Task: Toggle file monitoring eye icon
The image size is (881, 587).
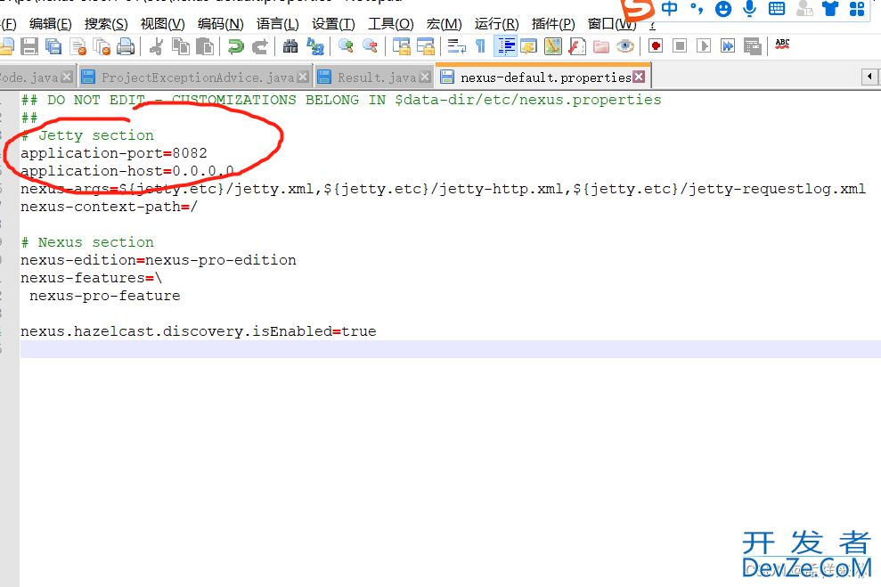Action: [624, 46]
